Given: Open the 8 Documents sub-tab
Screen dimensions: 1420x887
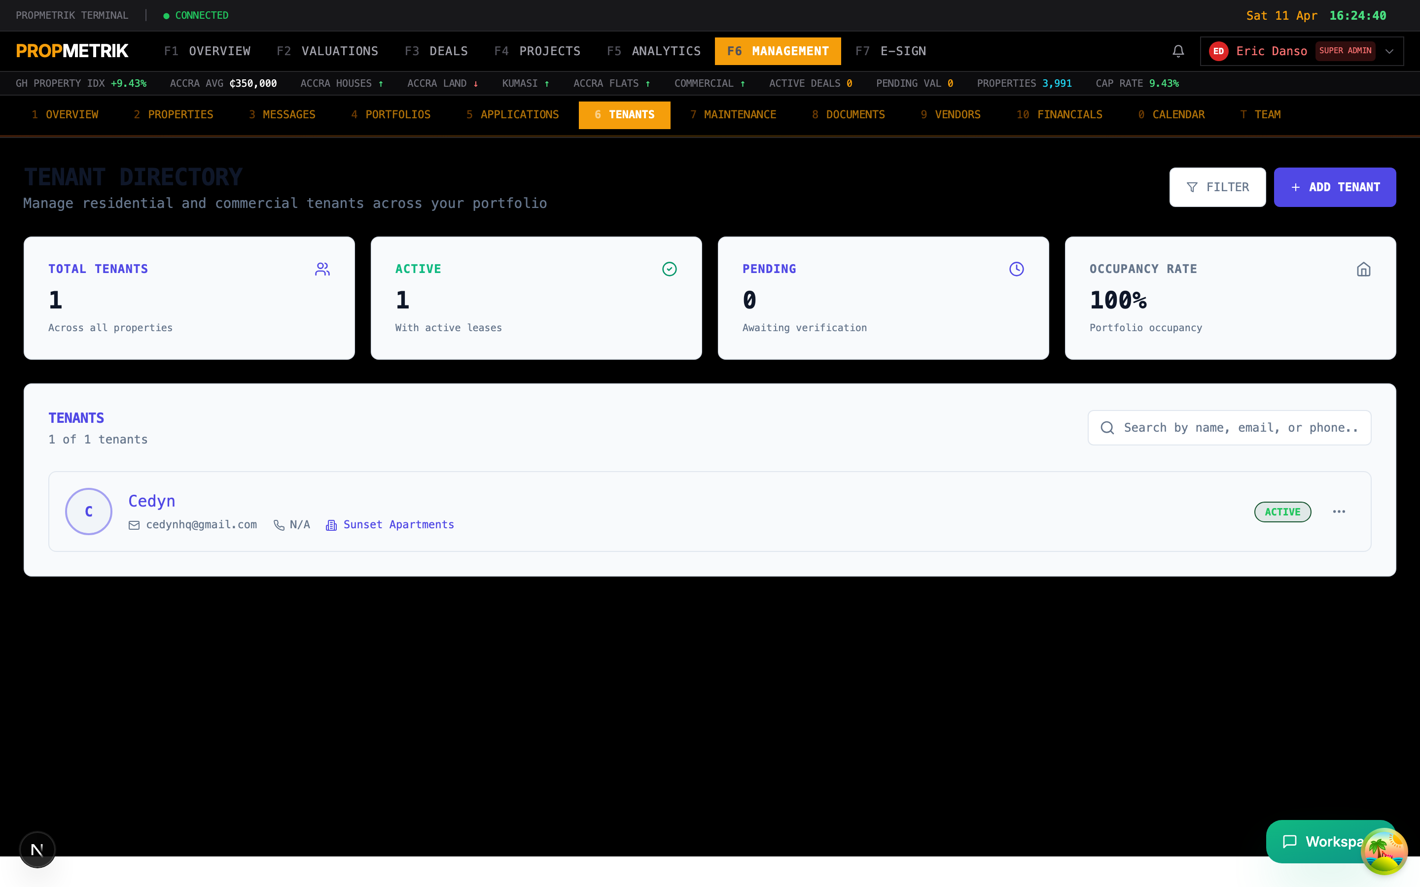Looking at the screenshot, I should 848,115.
